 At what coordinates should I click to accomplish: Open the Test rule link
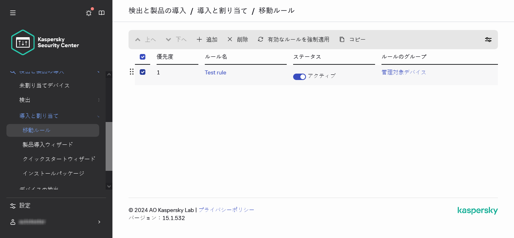(215, 72)
